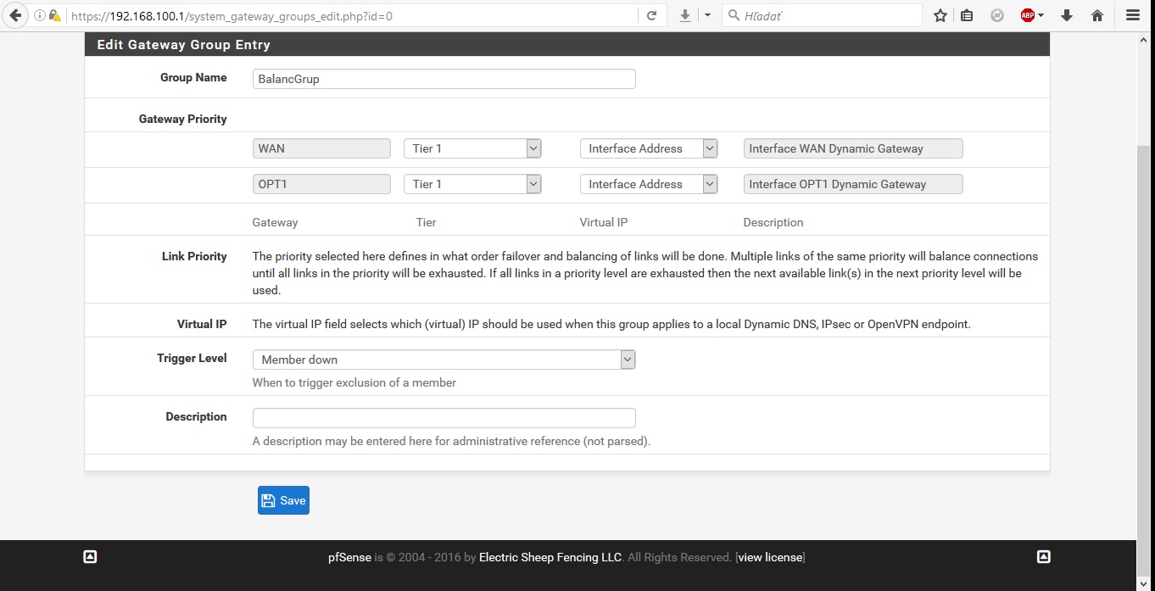Show the bookmarks list icon
Viewport: 1155px width, 591px height.
click(967, 15)
